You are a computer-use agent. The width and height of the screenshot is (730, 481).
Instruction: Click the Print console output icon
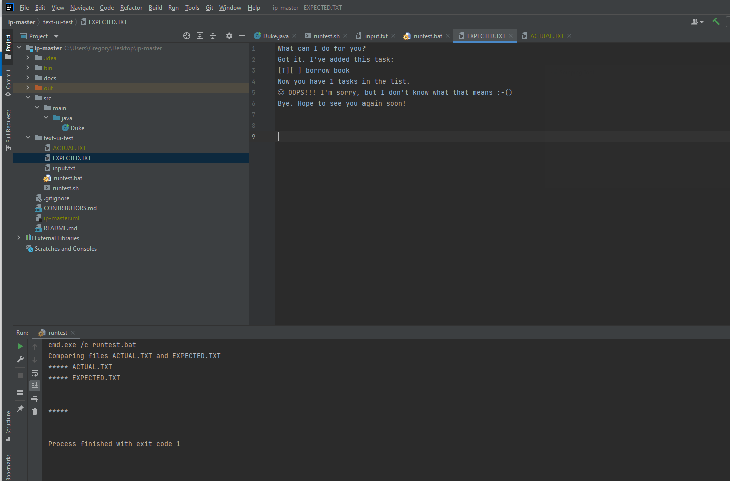pyautogui.click(x=35, y=399)
